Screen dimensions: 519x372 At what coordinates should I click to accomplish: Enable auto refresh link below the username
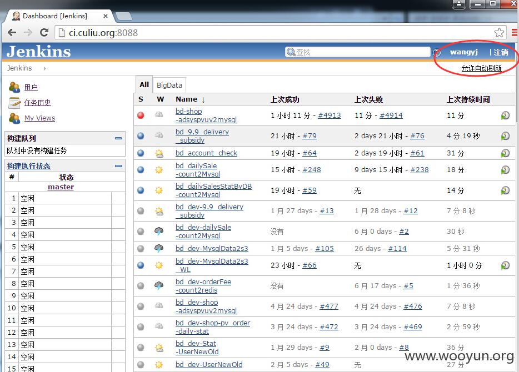pos(481,68)
